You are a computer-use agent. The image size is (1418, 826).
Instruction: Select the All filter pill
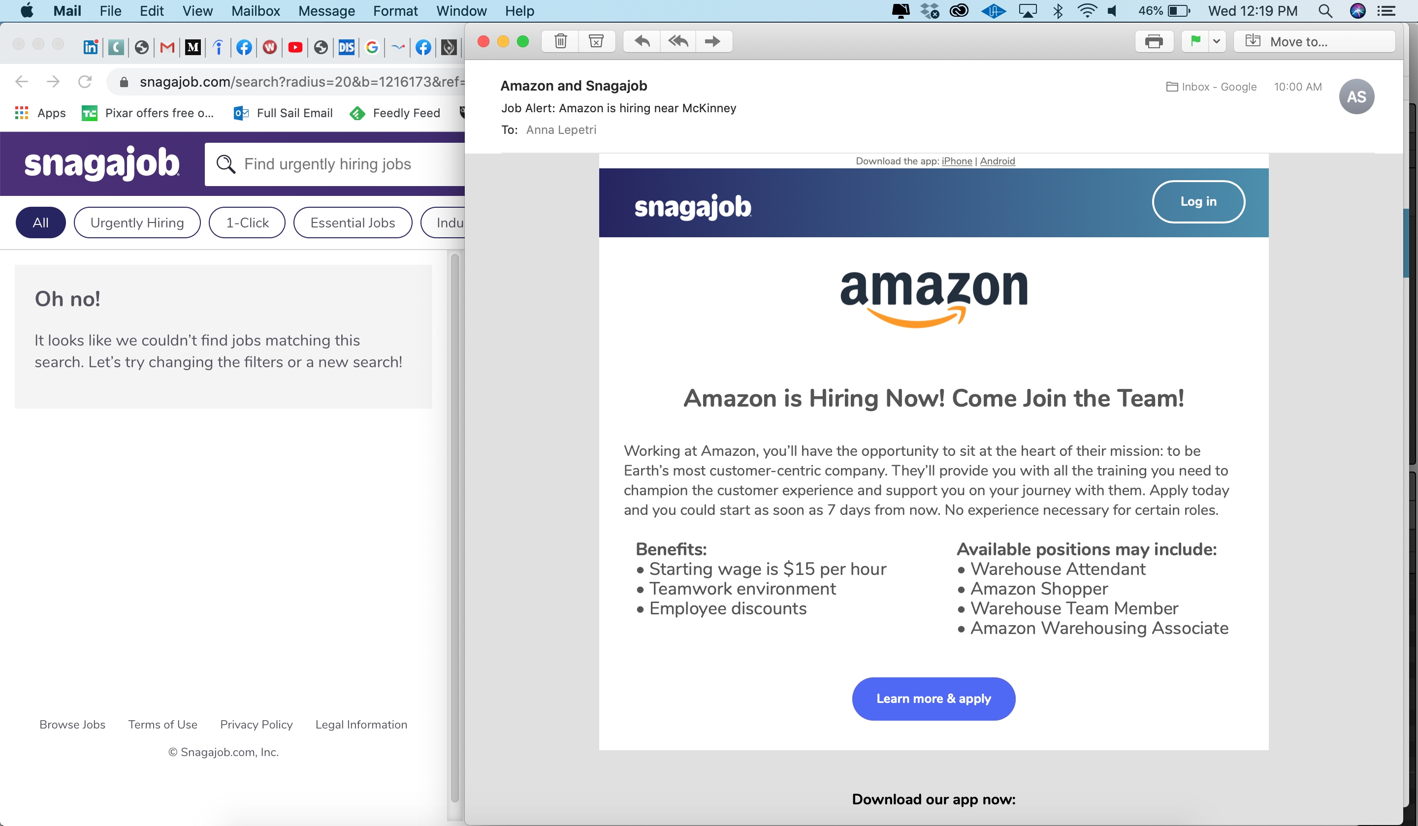click(x=40, y=223)
